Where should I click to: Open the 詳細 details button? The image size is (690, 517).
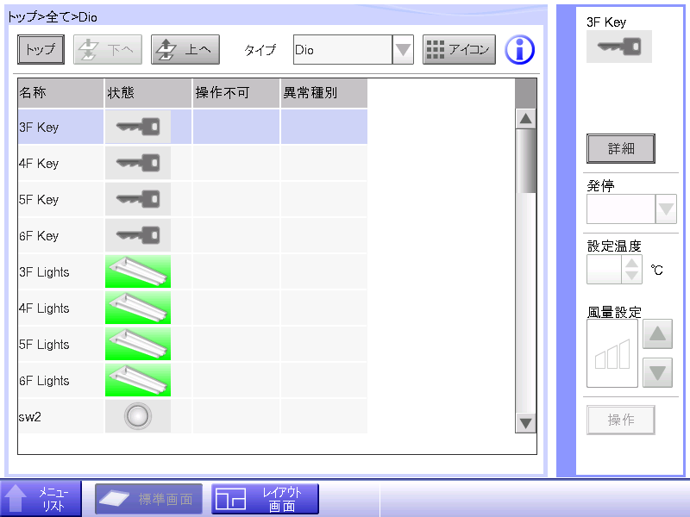(620, 148)
